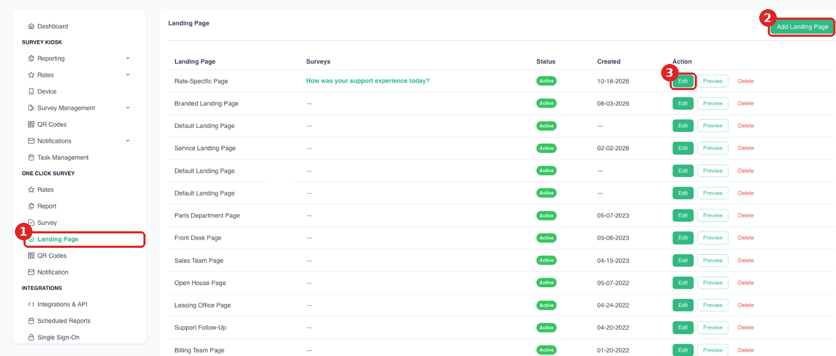Edit the Front Desk Page
Image resolution: width=836 pixels, height=356 pixels.
[x=683, y=238]
